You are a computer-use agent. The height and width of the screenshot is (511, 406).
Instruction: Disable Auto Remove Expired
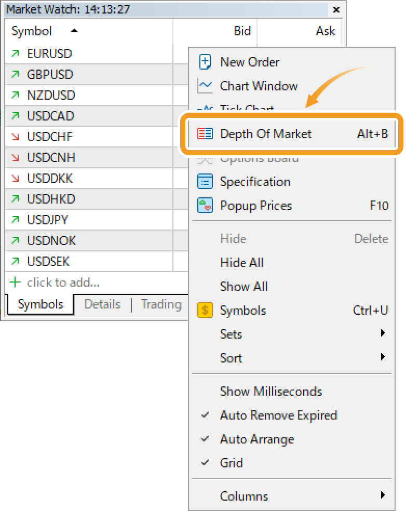(279, 415)
